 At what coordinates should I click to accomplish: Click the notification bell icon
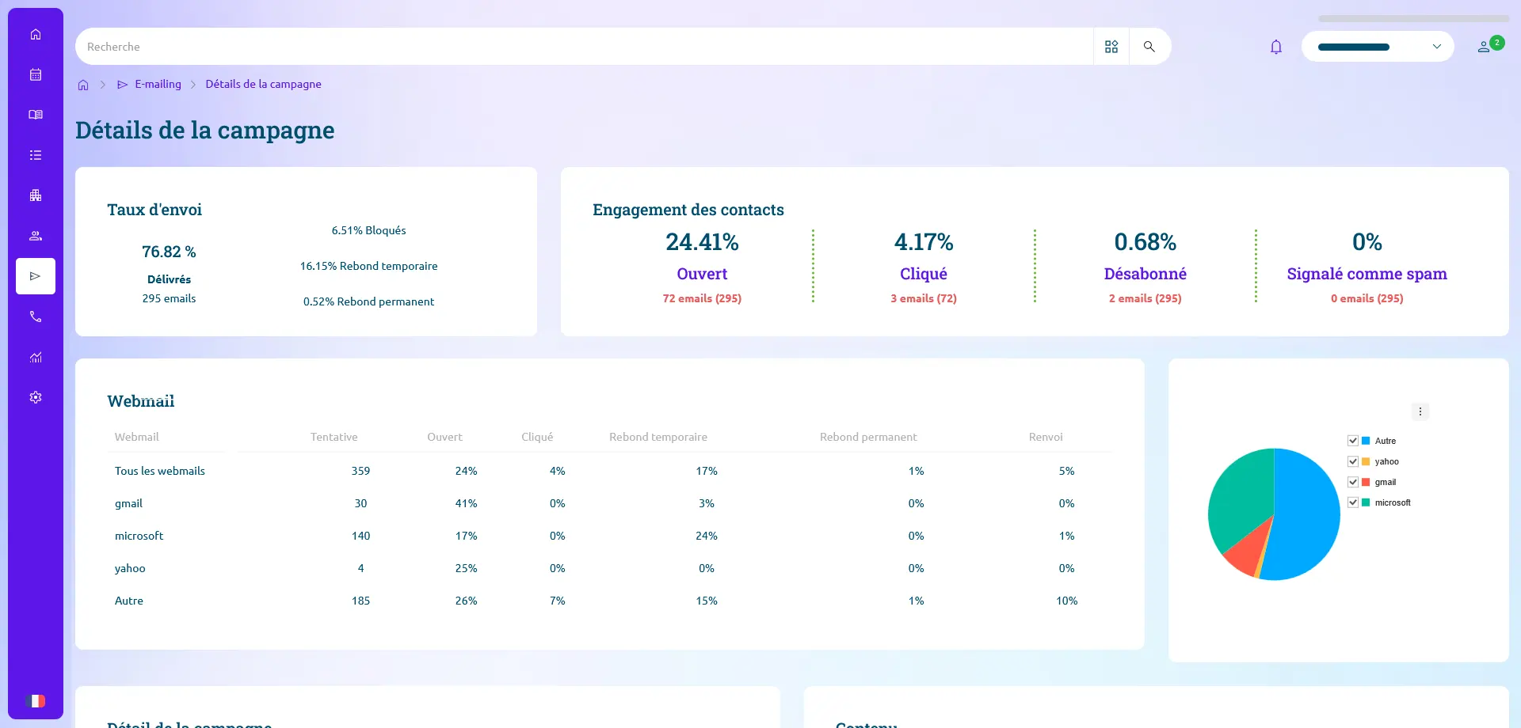[x=1275, y=47]
